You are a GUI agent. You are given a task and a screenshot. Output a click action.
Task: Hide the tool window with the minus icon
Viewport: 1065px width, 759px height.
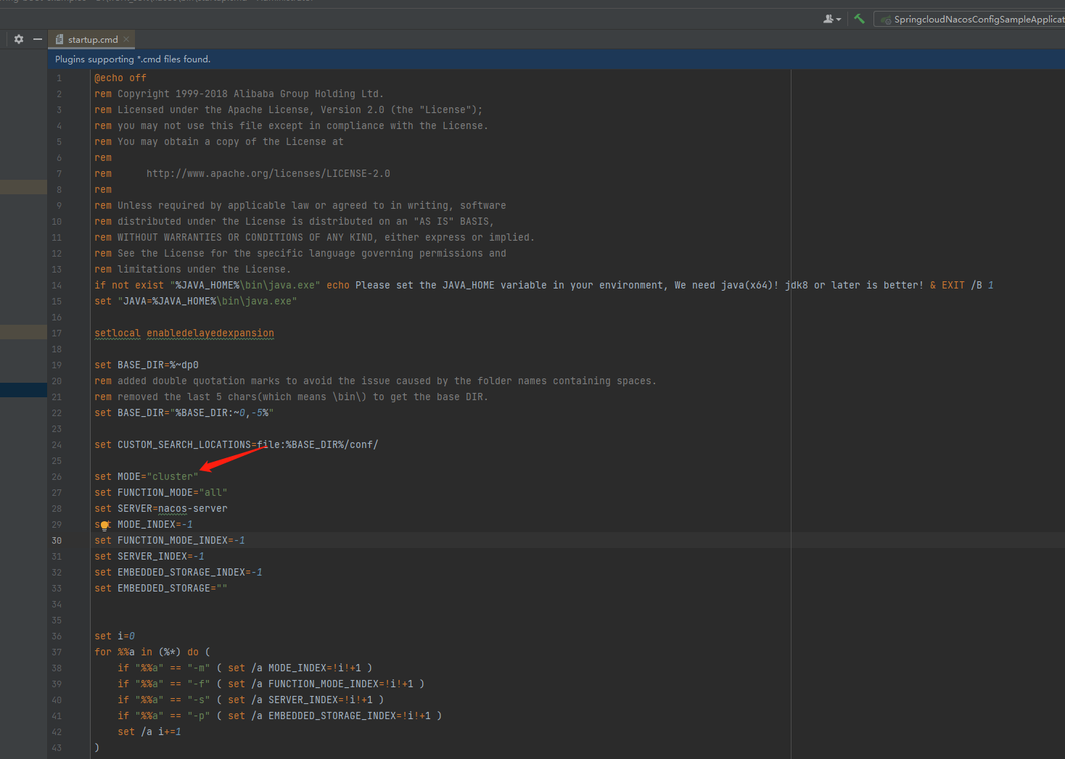coord(37,39)
